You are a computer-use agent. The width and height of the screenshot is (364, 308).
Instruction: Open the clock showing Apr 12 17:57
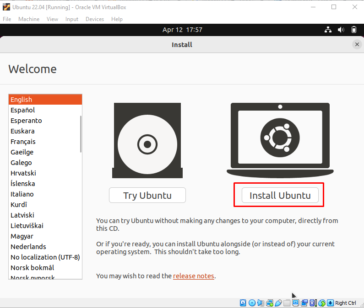(x=182, y=30)
